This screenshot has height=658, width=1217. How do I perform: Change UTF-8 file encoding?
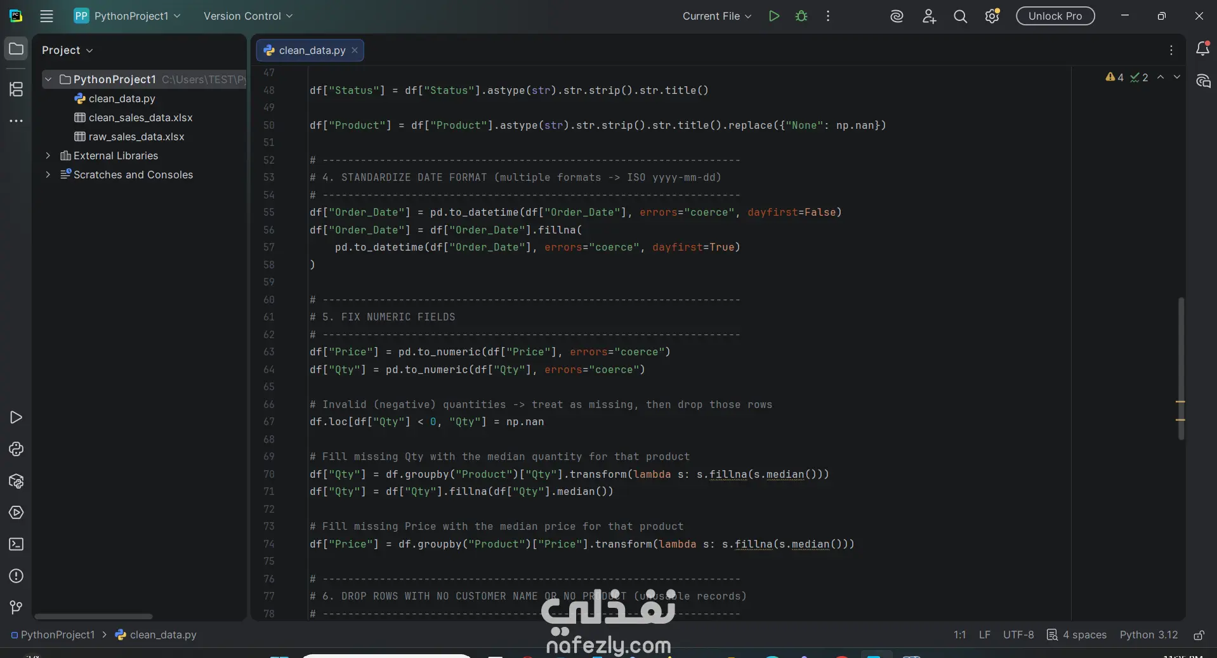coord(1018,635)
